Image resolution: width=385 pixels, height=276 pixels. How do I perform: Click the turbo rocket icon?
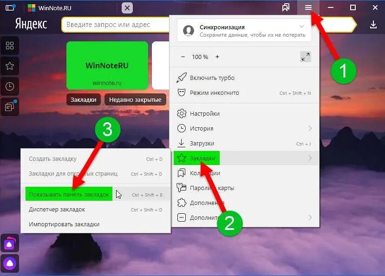[x=182, y=78]
